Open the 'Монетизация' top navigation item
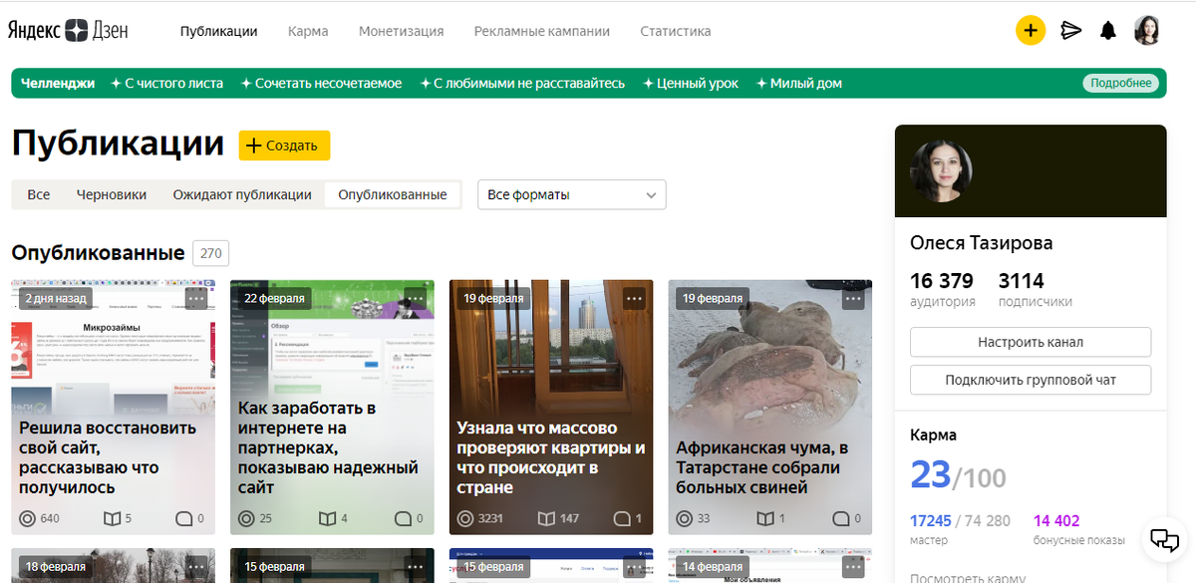The width and height of the screenshot is (1196, 583). [x=401, y=31]
